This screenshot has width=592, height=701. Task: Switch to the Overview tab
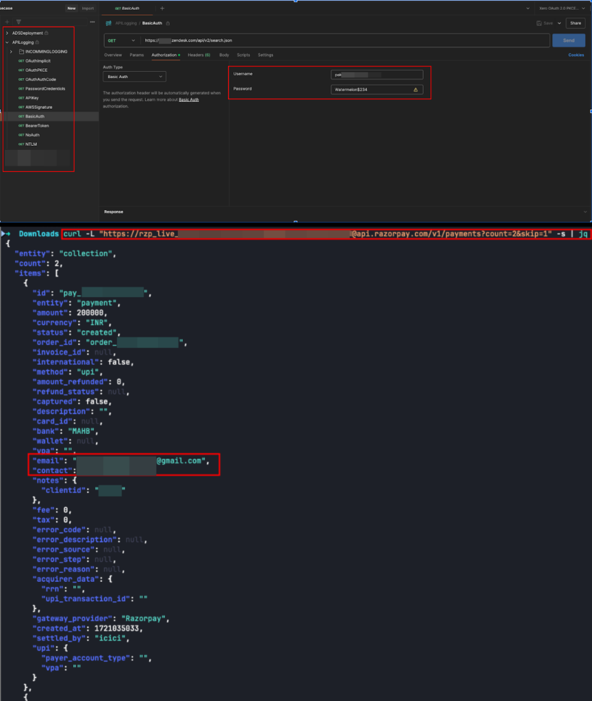[113, 55]
